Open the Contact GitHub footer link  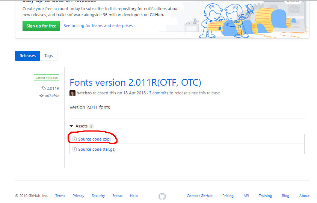tap(199, 196)
